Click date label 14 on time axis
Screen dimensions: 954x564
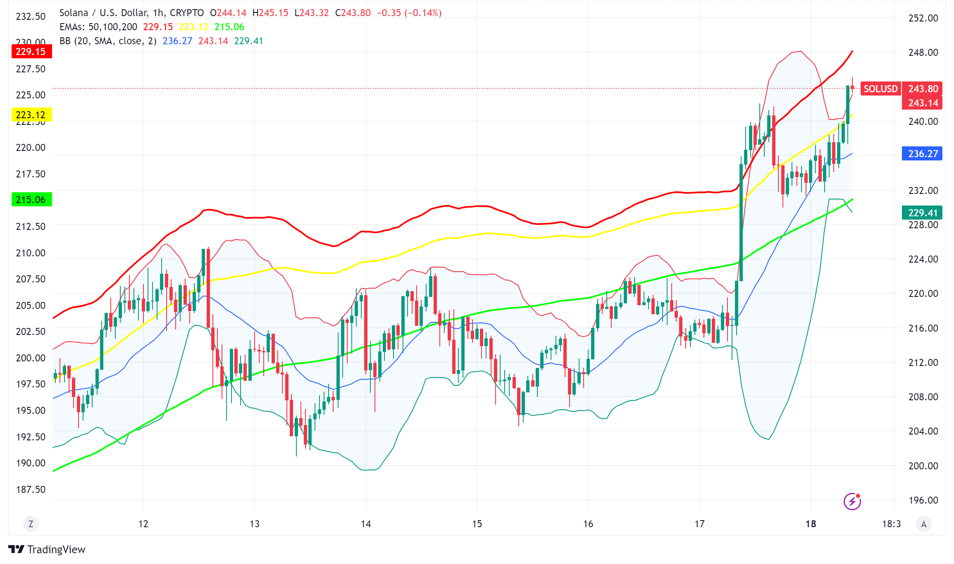point(366,524)
